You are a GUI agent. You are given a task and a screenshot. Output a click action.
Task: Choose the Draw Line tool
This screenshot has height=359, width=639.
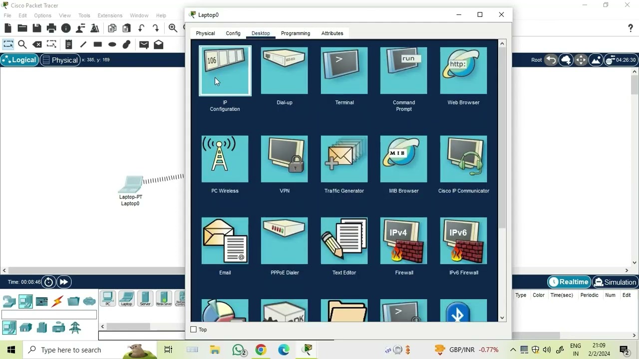tap(83, 44)
